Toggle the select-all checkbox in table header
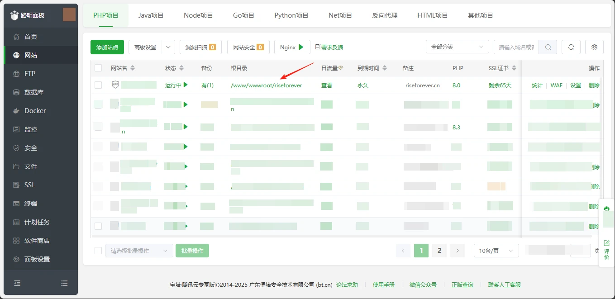 (x=98, y=68)
